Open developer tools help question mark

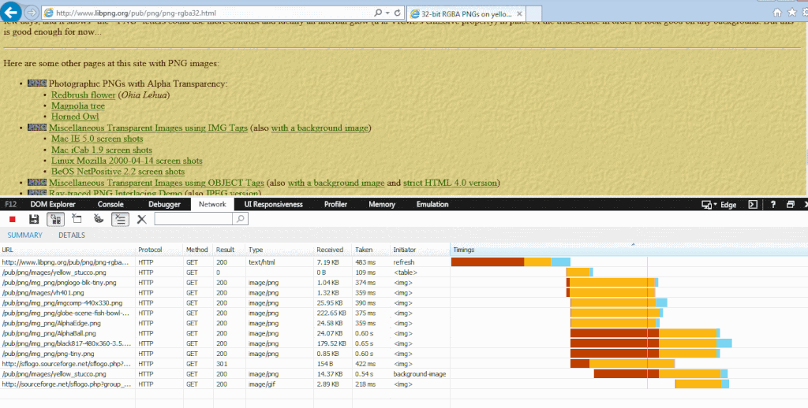pyautogui.click(x=773, y=205)
